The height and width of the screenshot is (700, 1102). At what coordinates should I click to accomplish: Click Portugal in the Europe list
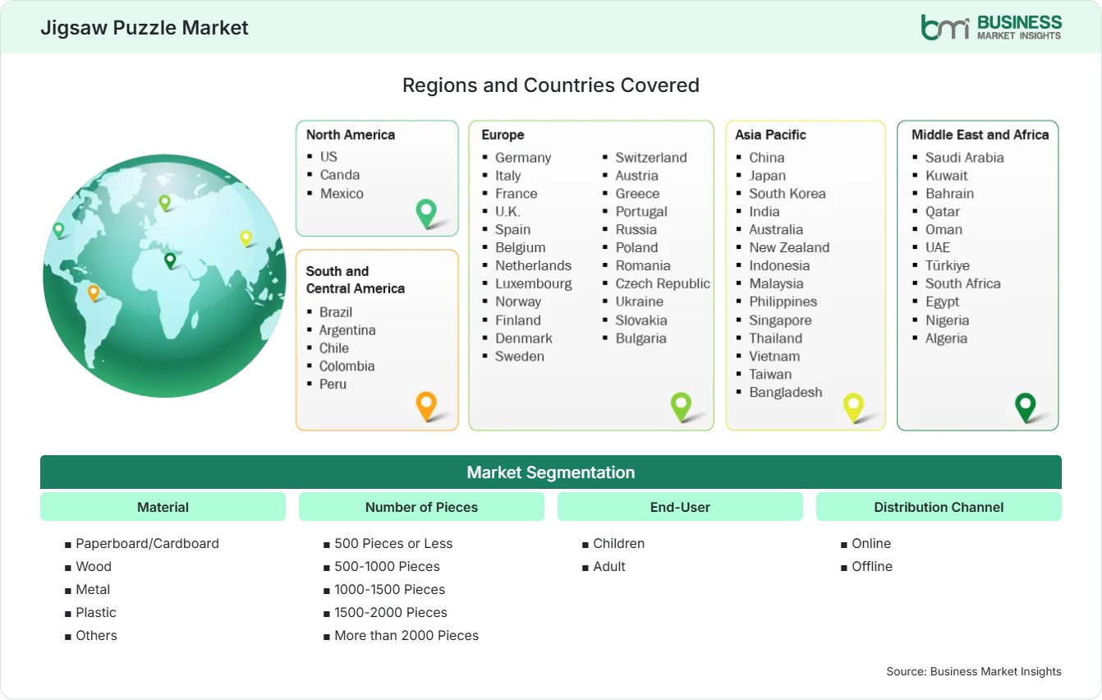641,211
